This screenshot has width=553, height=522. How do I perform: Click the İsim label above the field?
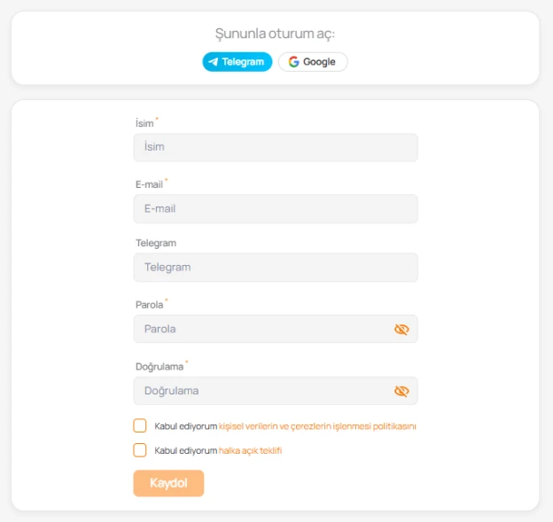coord(144,123)
